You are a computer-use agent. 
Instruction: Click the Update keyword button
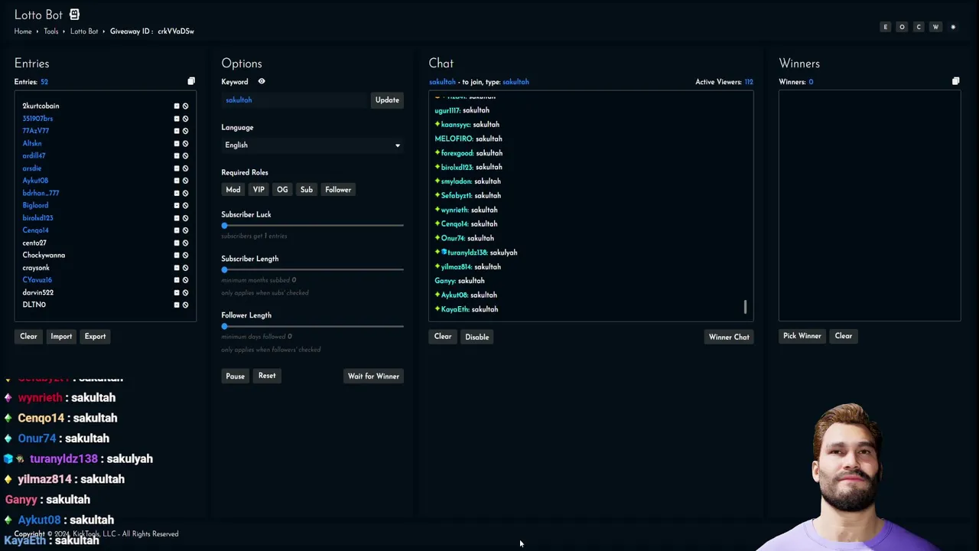(x=387, y=100)
